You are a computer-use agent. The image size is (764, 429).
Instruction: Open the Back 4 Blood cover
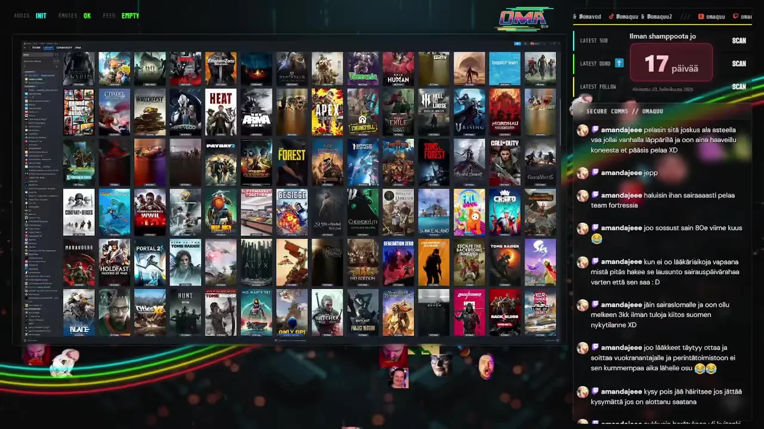505,312
